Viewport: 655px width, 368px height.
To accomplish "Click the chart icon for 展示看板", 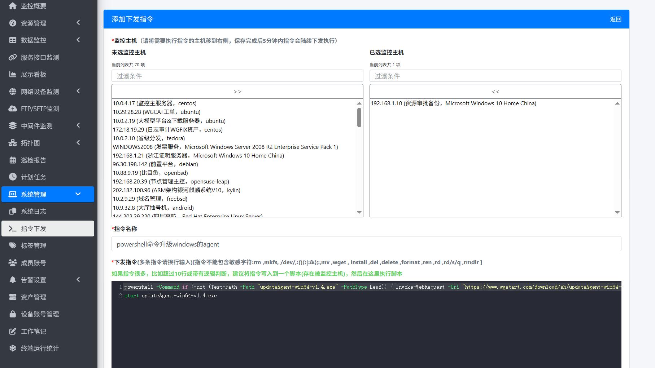I will click(13, 75).
